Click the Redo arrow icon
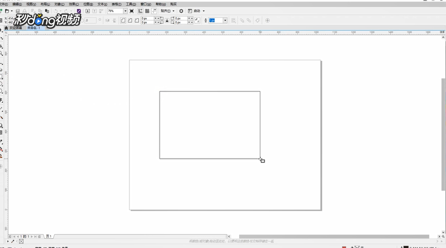The height and width of the screenshot is (248, 446). (66, 11)
